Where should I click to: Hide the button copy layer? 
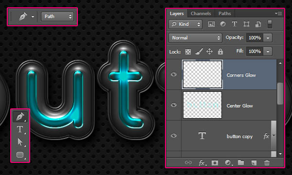(174, 136)
